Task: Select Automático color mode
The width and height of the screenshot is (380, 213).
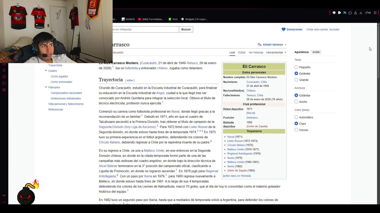Action: click(296, 117)
